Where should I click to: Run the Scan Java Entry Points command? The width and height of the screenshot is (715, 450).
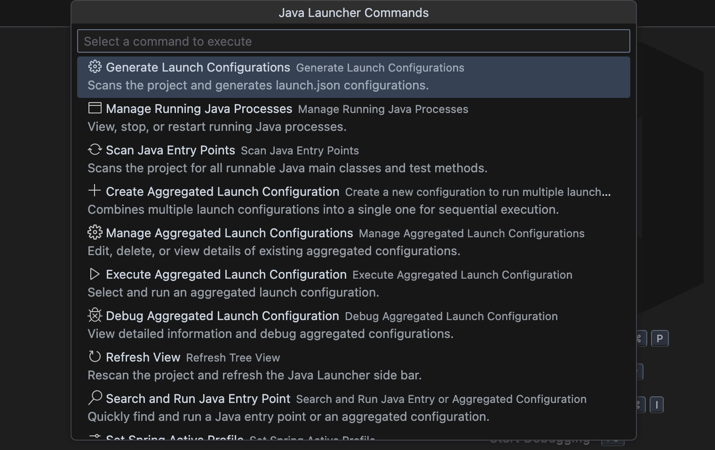pos(353,159)
